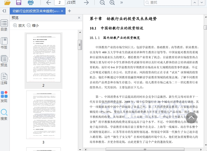Open the 搜索 search sidebar panel
207x151 pixels.
click(x=4, y=115)
